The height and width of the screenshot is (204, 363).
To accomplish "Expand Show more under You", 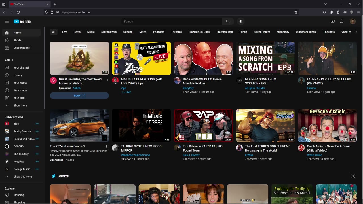I will click(x=22, y=105).
